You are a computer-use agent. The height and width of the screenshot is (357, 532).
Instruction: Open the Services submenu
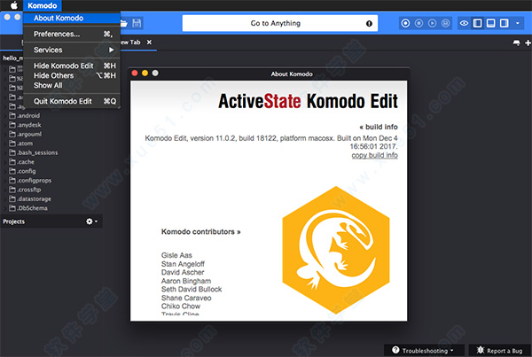tap(72, 50)
